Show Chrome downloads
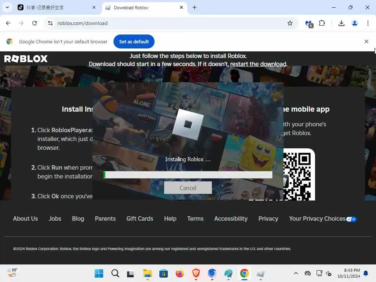Image resolution: width=376 pixels, height=282 pixels. pyautogui.click(x=341, y=23)
